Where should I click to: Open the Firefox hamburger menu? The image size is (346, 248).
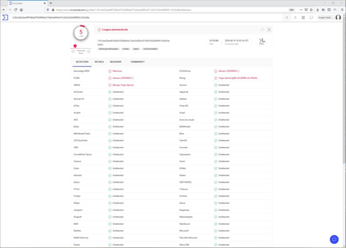coord(342,10)
